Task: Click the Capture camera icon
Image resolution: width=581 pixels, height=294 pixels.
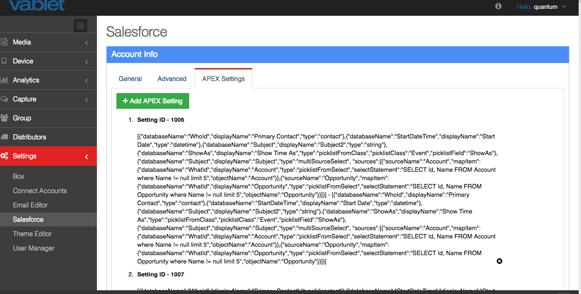Action: 6,99
